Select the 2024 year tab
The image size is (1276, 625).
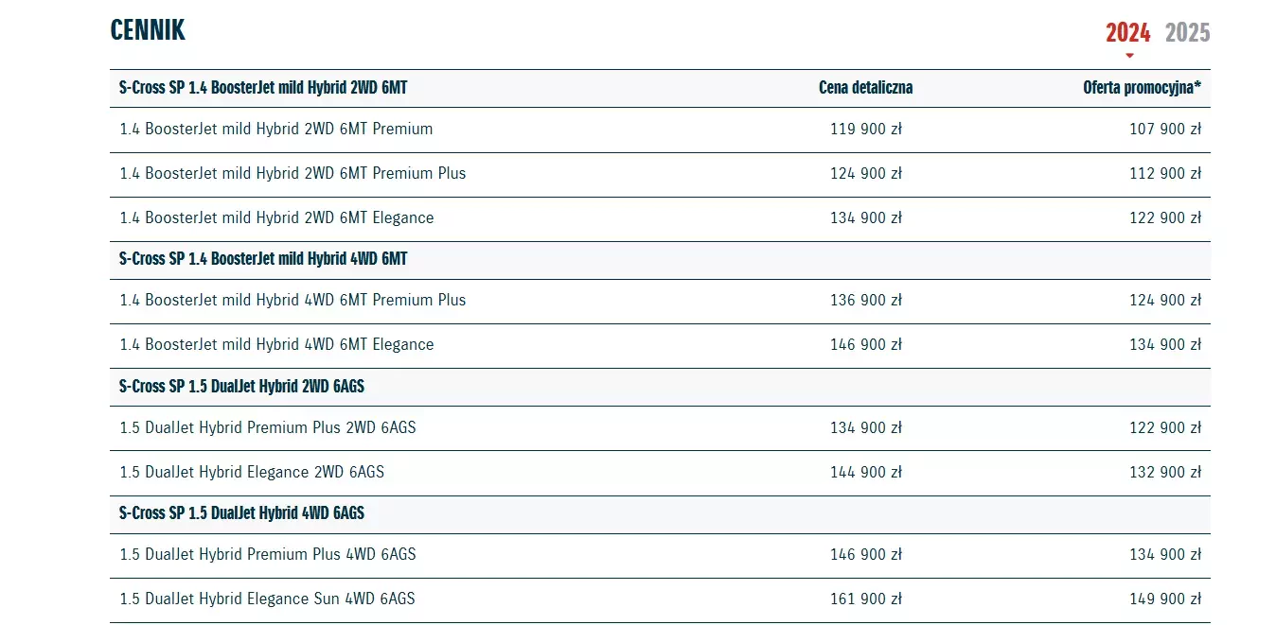(1127, 33)
